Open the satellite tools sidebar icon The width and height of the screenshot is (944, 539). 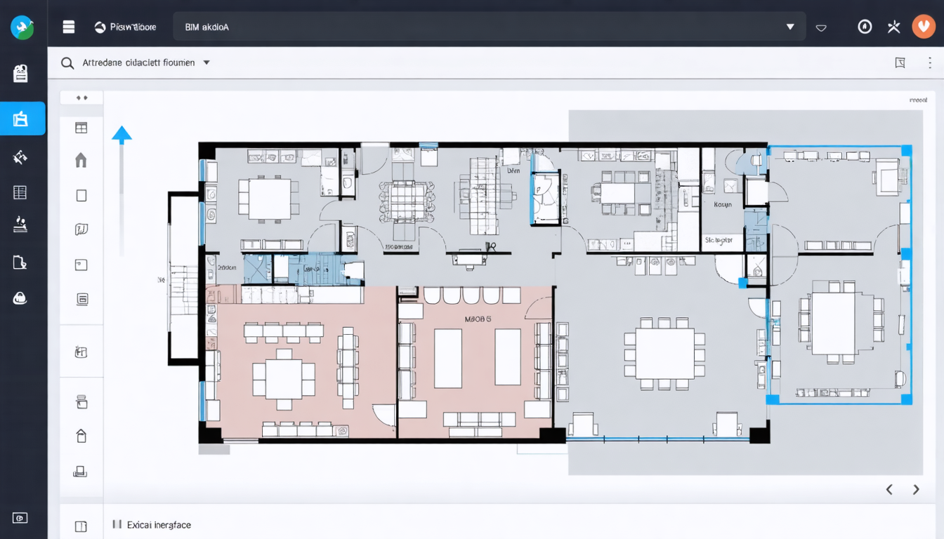pos(20,157)
